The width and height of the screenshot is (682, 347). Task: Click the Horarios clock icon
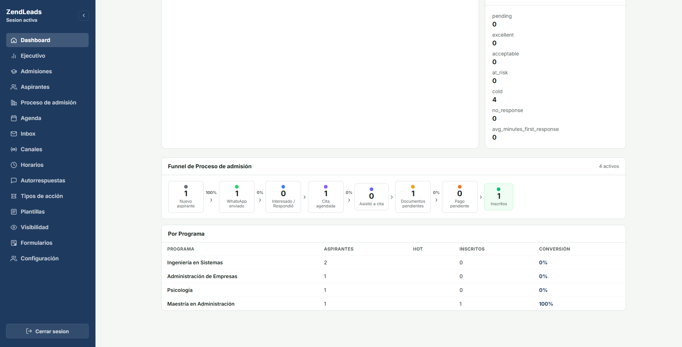tap(14, 165)
